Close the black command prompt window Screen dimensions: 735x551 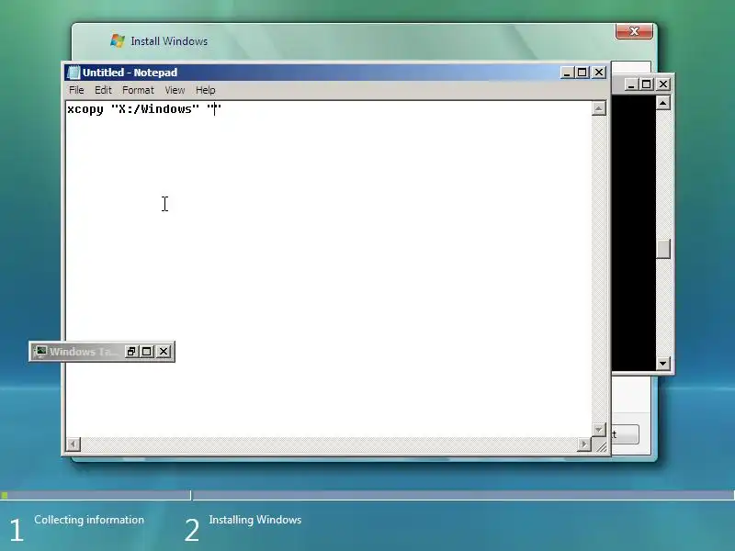(663, 84)
